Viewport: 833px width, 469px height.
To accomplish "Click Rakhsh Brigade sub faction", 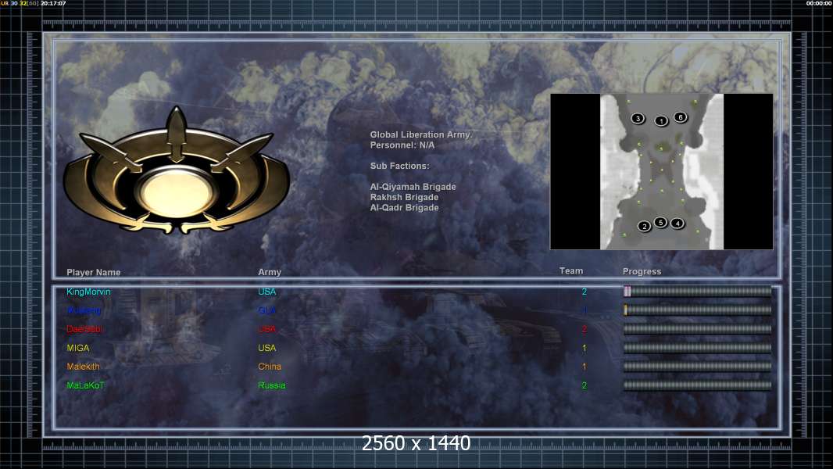I will coord(404,197).
